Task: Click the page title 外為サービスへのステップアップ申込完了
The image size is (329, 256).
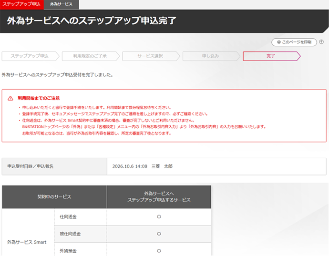Action: [x=92, y=20]
